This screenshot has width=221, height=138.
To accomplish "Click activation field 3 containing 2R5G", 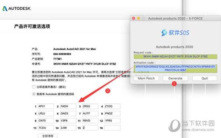I will 90,106.
